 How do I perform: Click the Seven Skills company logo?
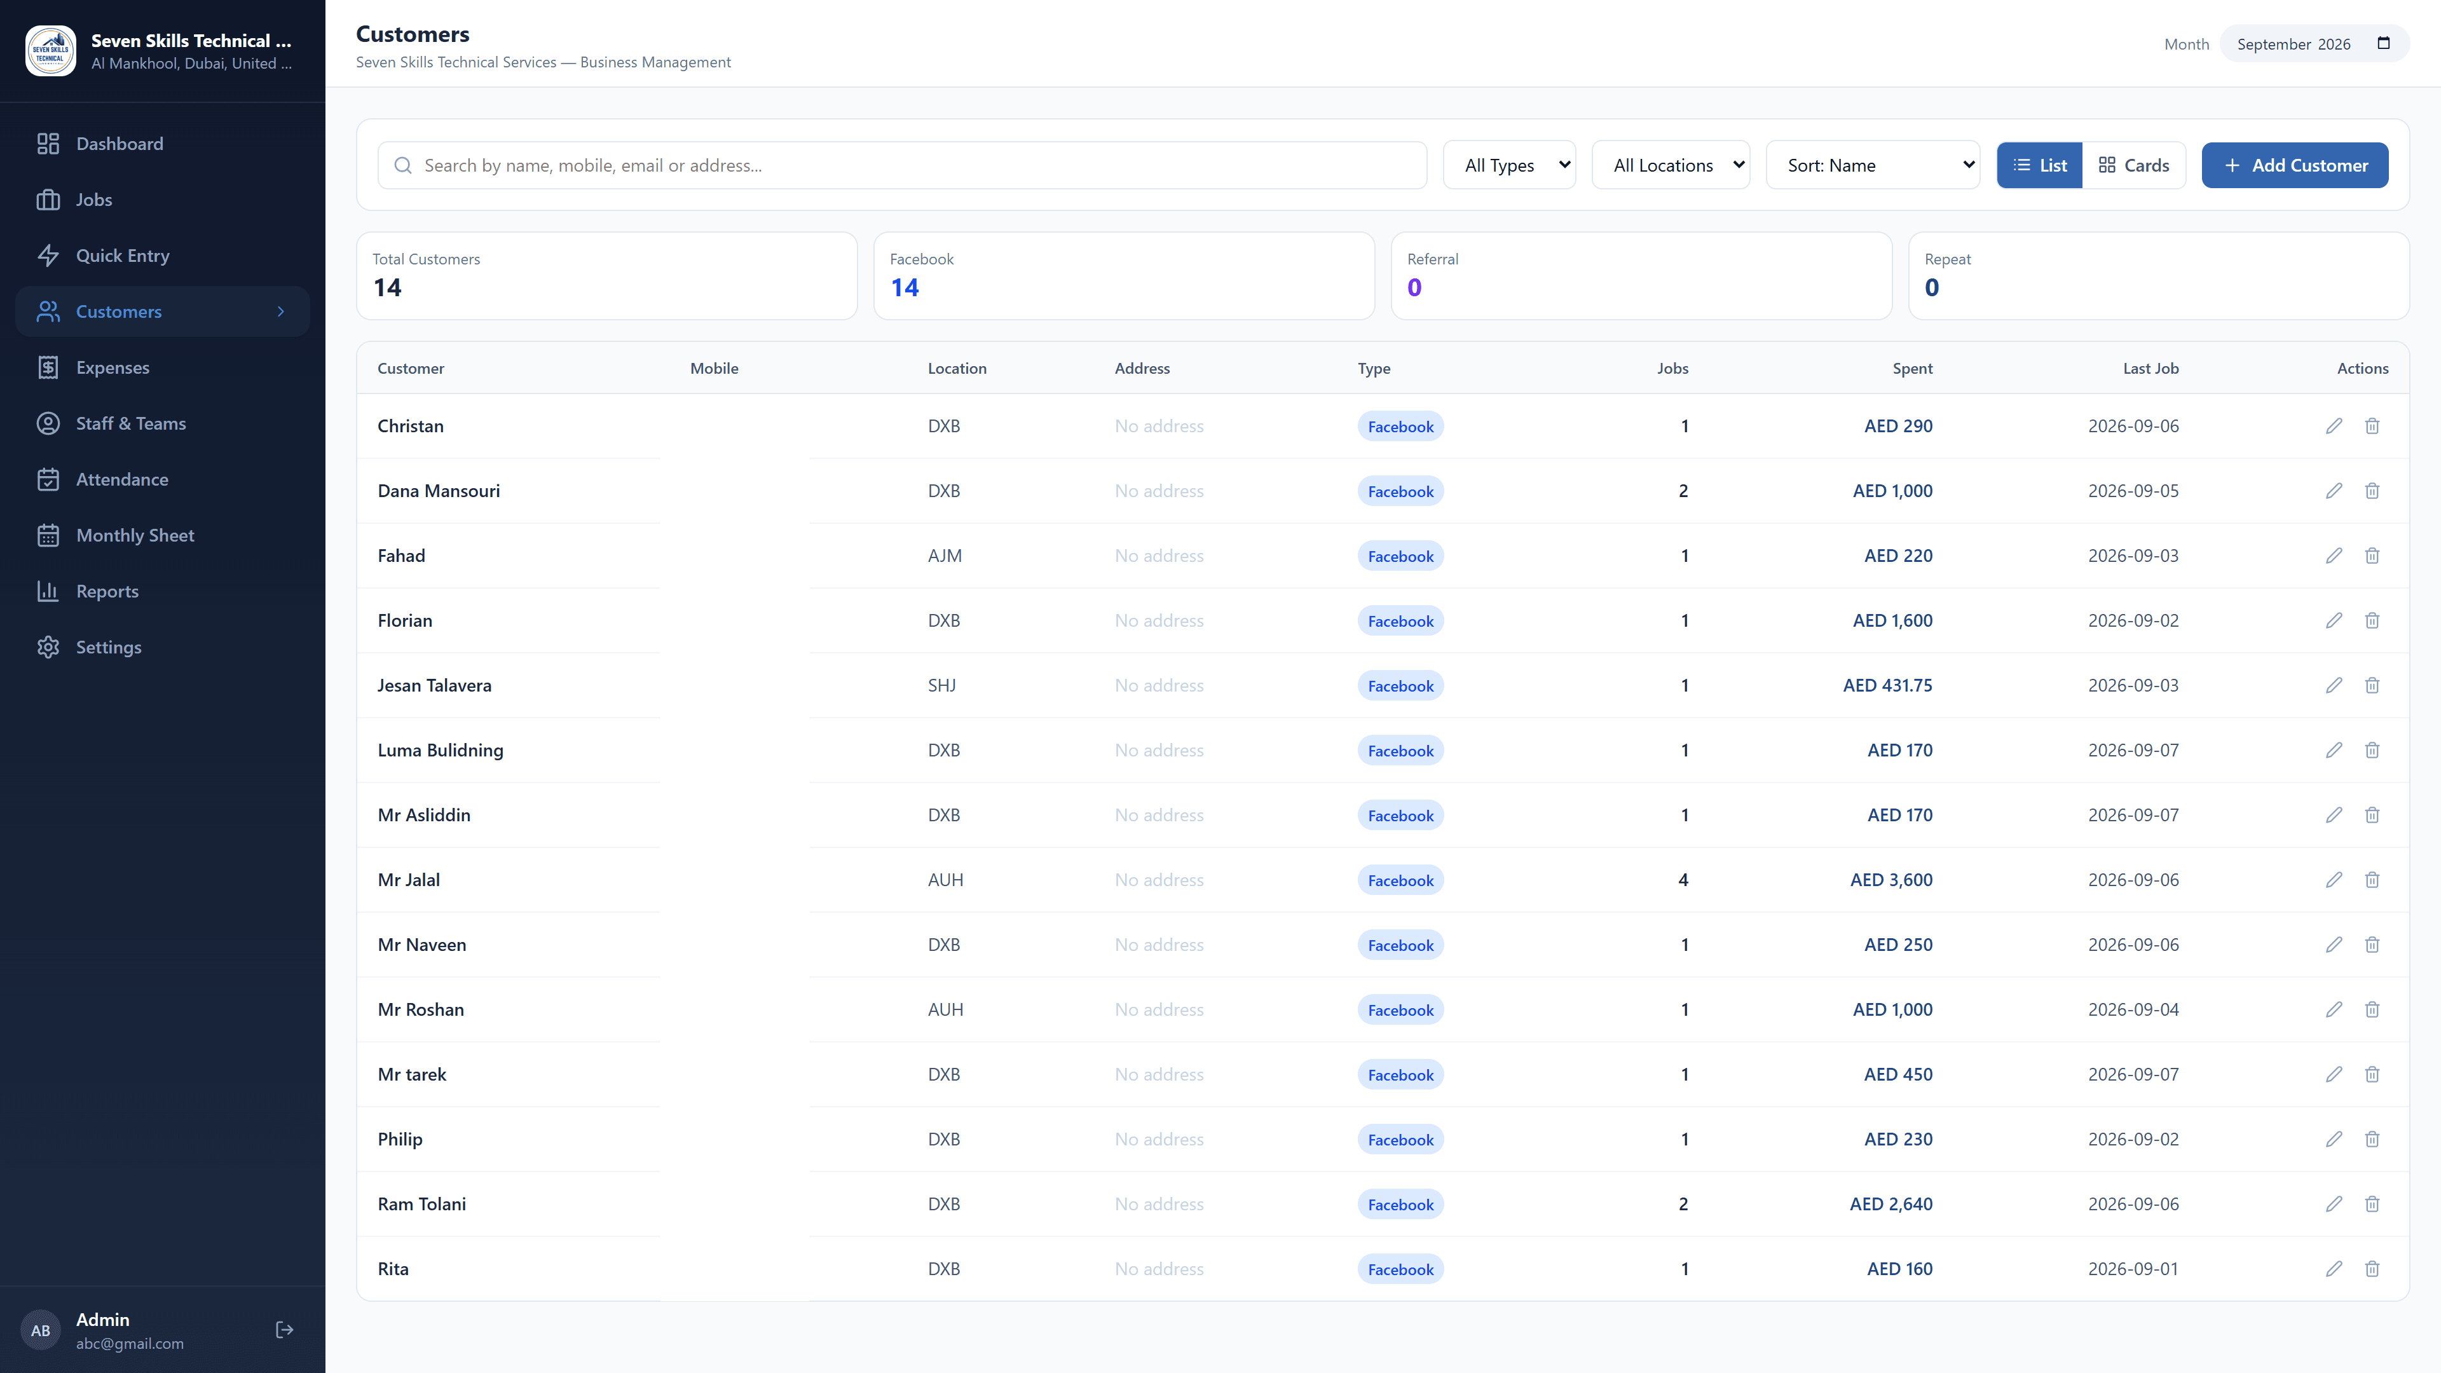point(50,51)
